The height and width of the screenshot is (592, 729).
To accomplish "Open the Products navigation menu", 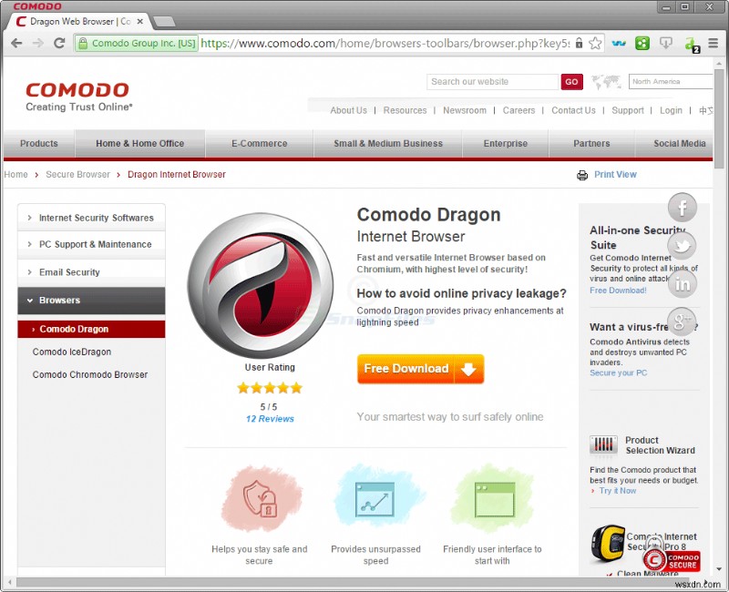I will pos(39,144).
